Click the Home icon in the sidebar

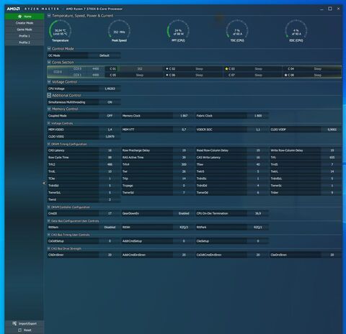pyautogui.click(x=19, y=17)
